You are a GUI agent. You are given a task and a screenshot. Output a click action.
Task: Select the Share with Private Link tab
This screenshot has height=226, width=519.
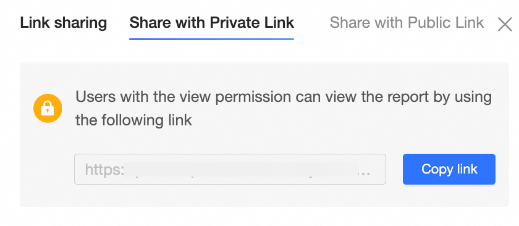211,22
